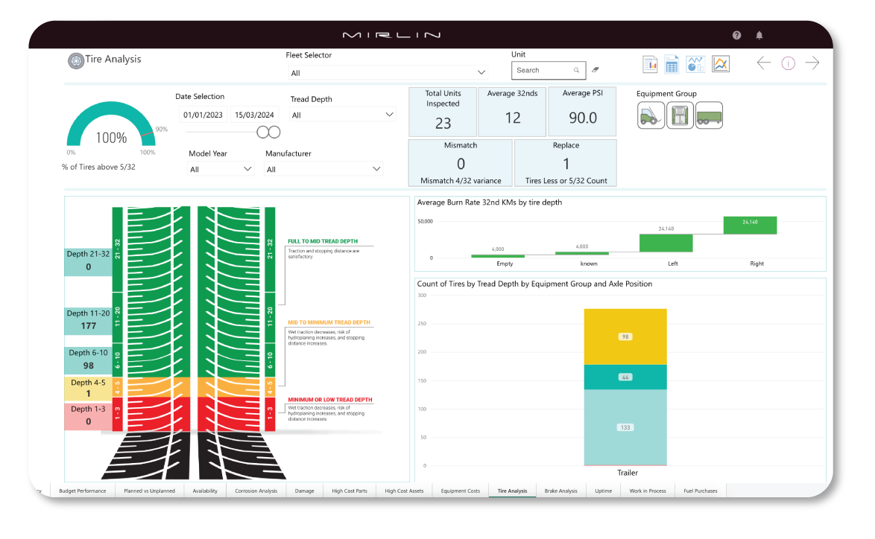Click the table view icon in the toolbar
The height and width of the screenshot is (539, 875).
point(671,64)
